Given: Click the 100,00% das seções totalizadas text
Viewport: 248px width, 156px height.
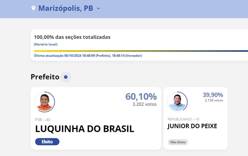Looking at the screenshot, I should coord(72,37).
